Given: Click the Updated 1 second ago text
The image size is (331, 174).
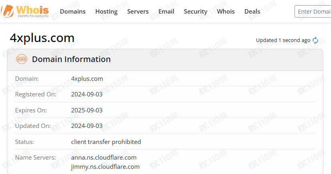Looking at the screenshot, I should pyautogui.click(x=283, y=40).
